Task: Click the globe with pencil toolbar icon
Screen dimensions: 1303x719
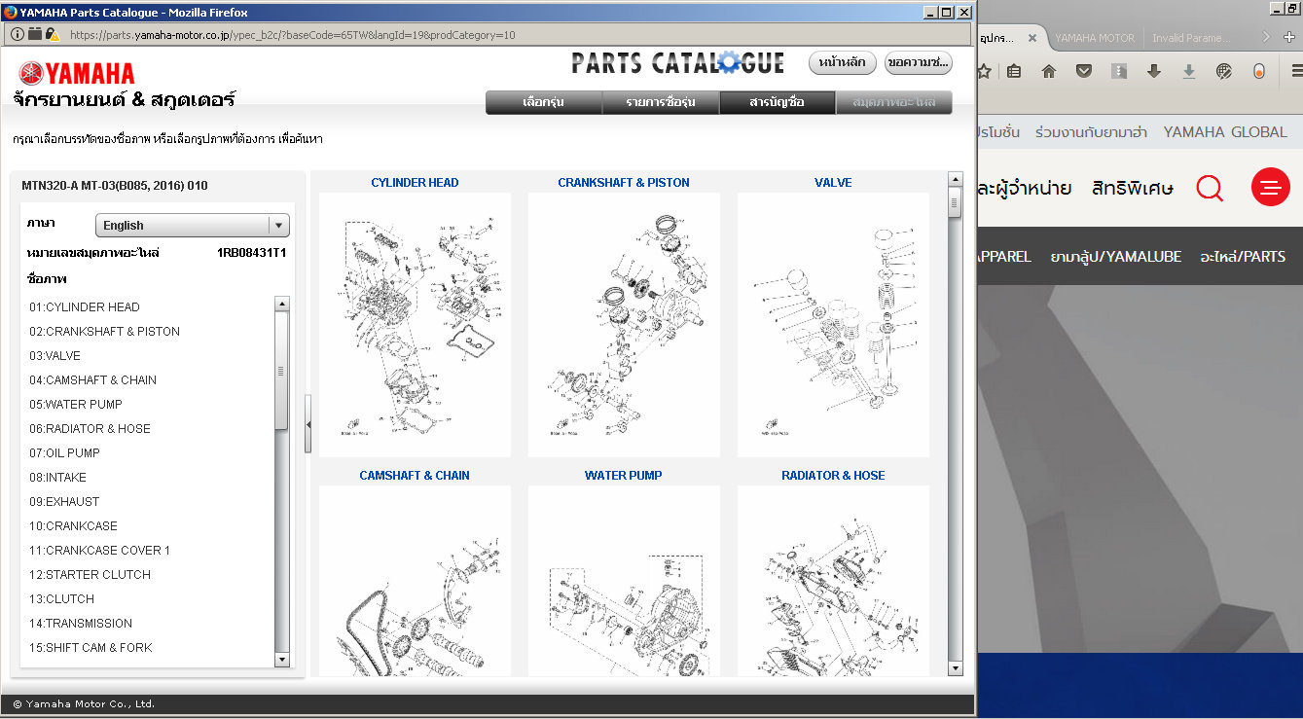Action: [x=1224, y=71]
